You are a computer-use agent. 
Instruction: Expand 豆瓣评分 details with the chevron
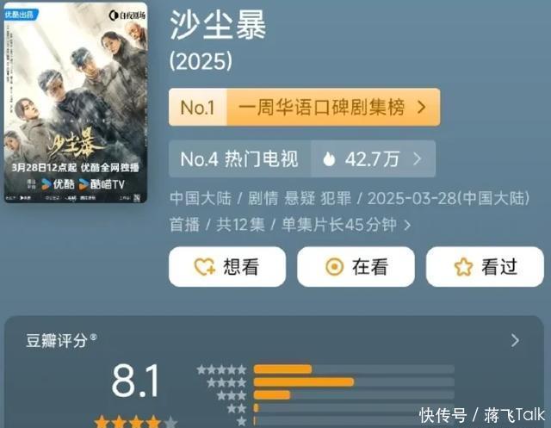[x=515, y=340]
